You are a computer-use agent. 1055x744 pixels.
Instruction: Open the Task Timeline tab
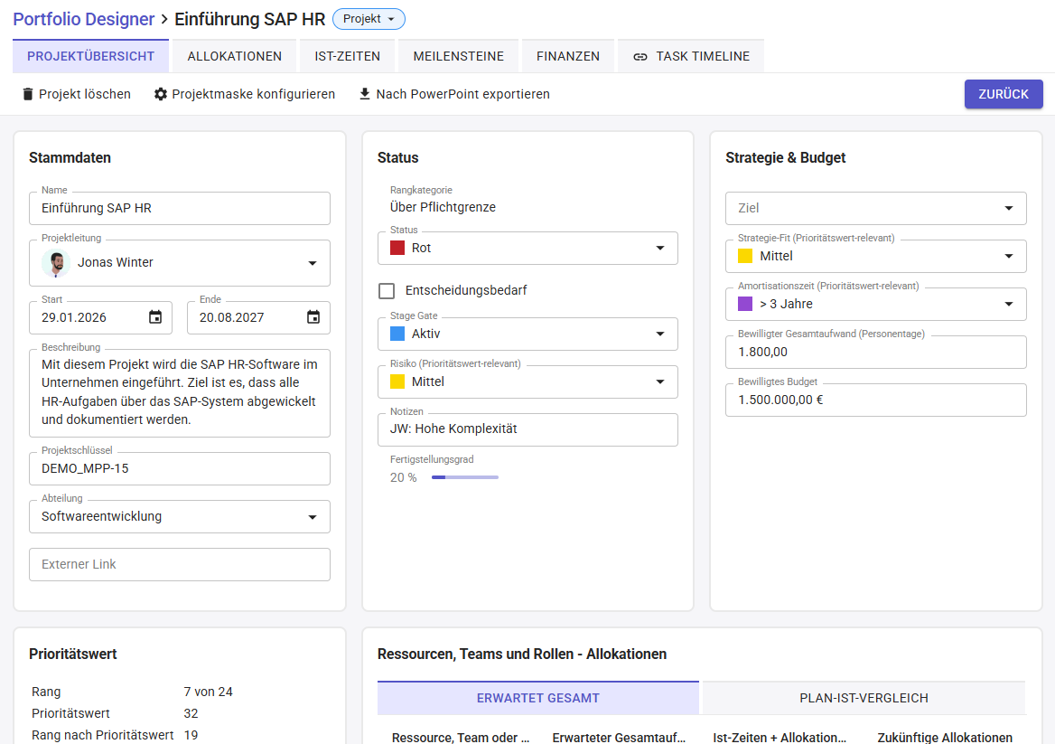[x=691, y=56]
